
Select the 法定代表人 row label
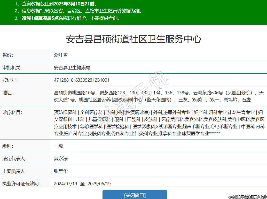click(x=14, y=158)
